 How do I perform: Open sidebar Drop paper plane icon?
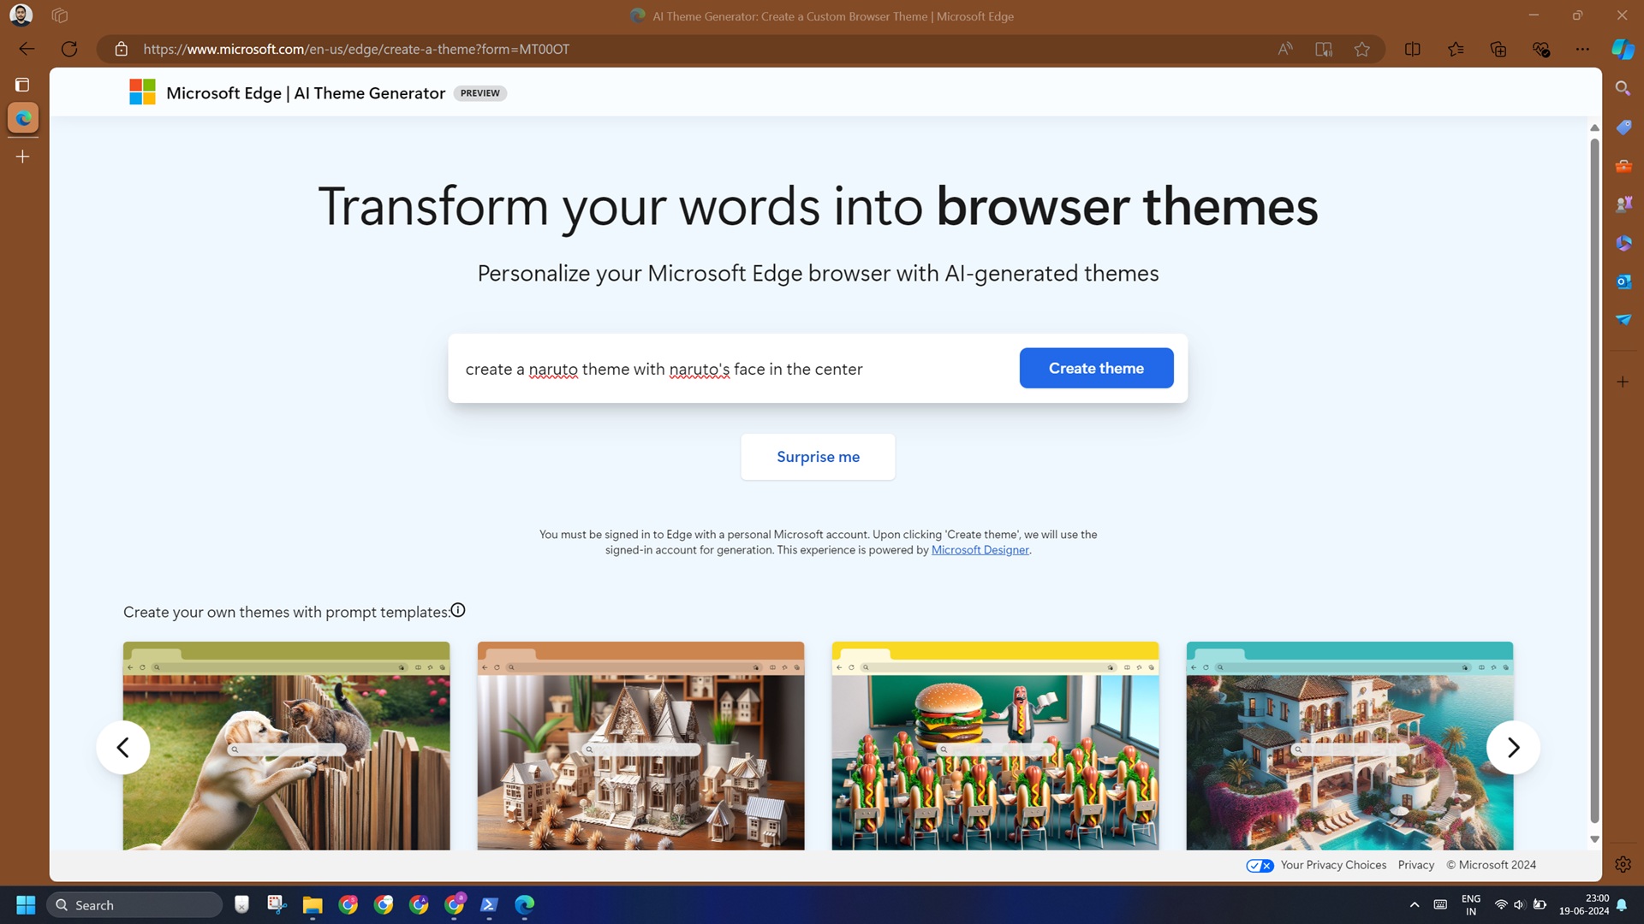click(1623, 319)
